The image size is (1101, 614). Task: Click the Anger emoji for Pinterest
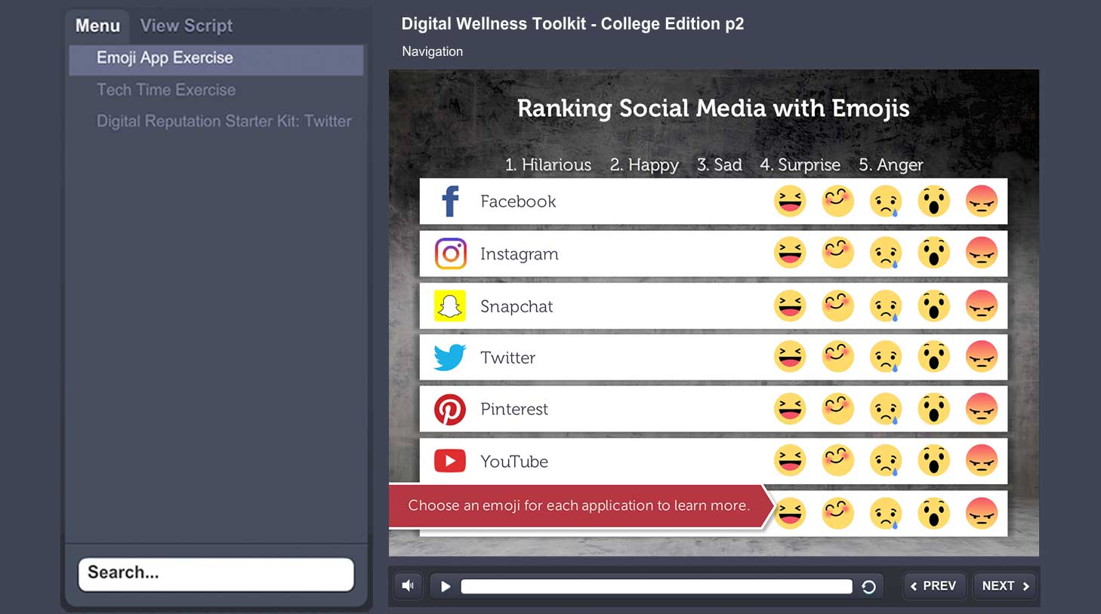coord(982,409)
